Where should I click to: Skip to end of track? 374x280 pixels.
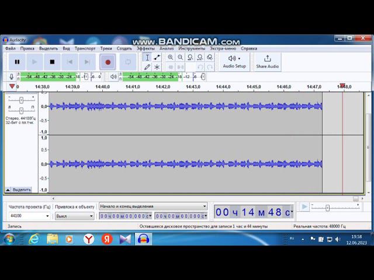[87, 62]
